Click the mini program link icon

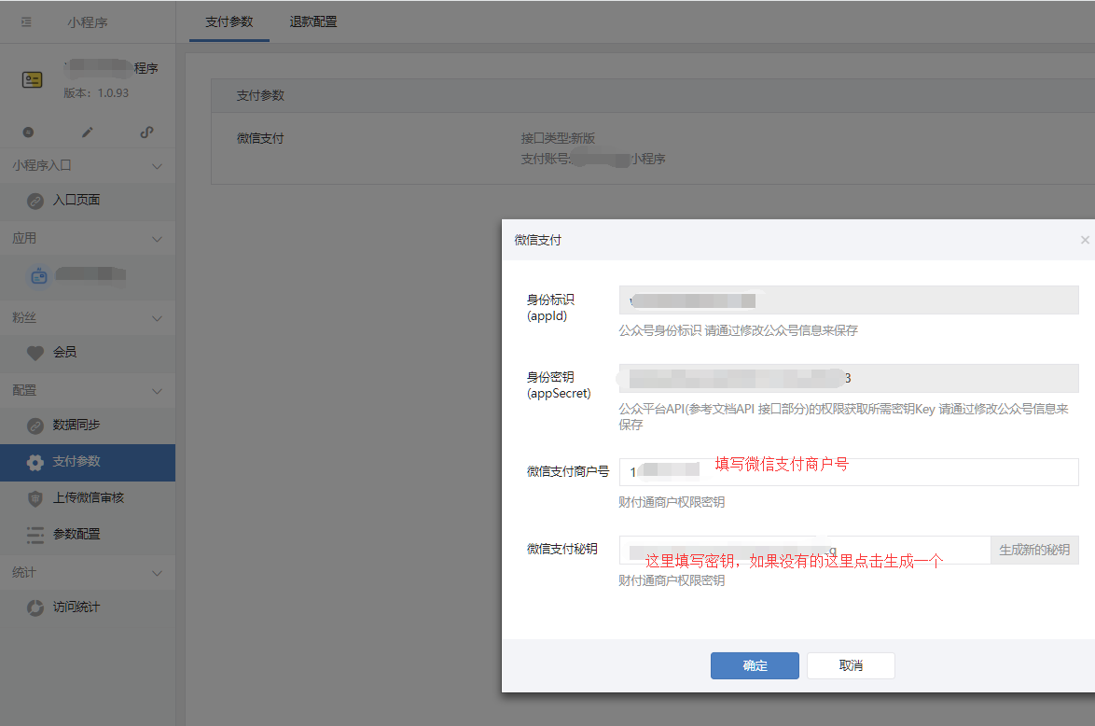146,133
